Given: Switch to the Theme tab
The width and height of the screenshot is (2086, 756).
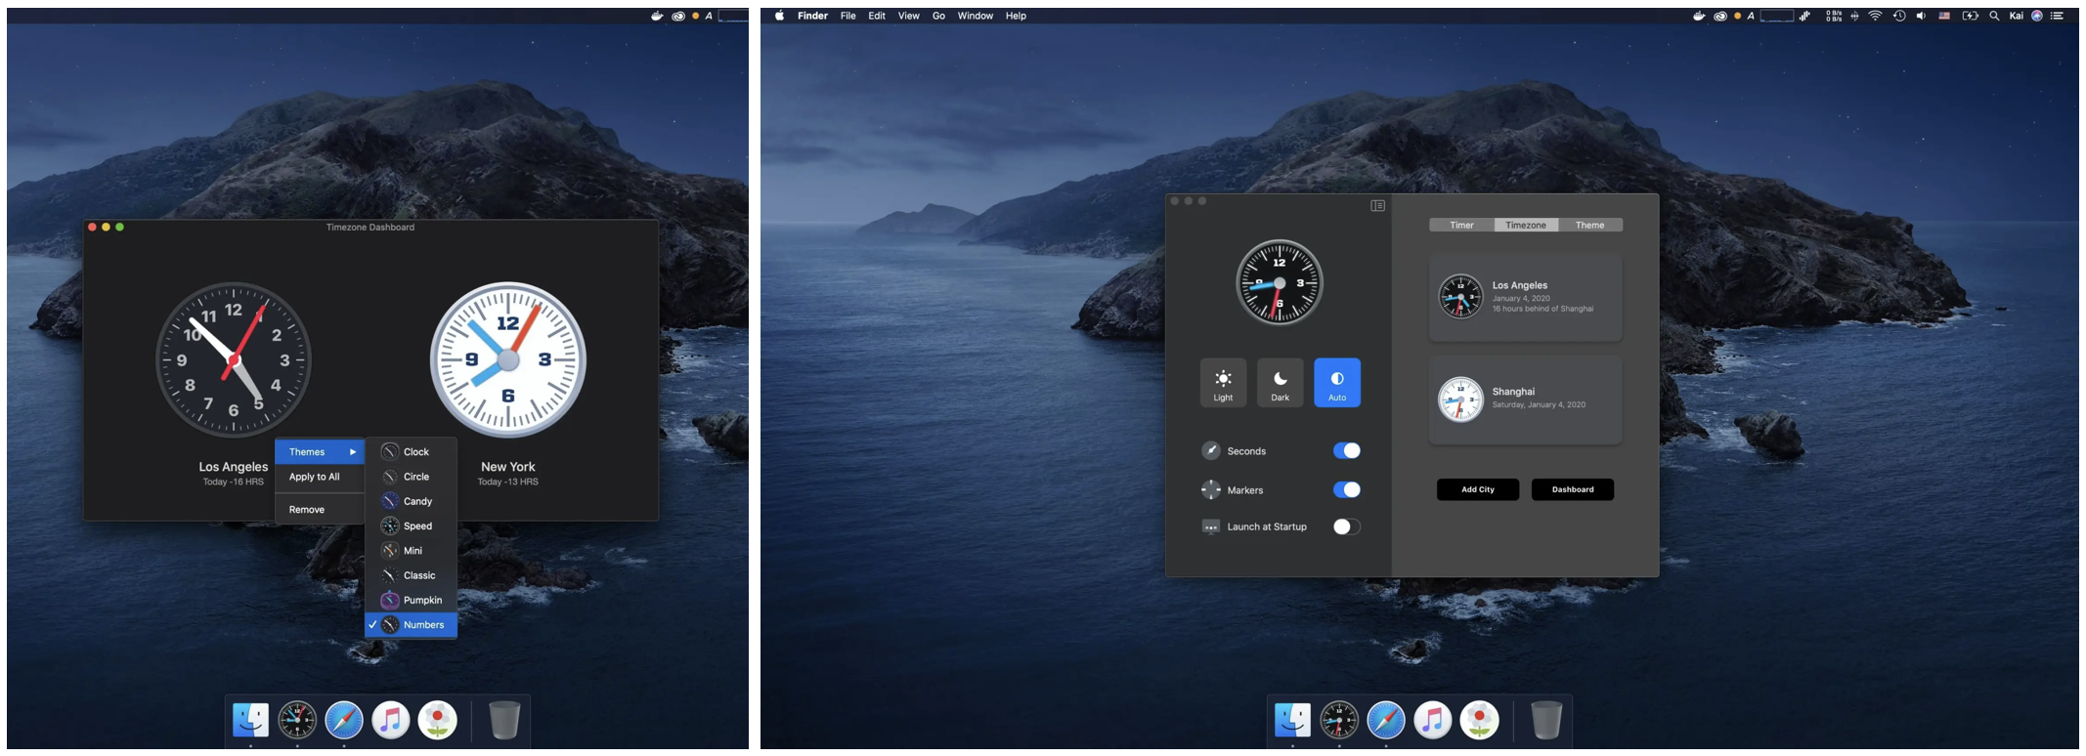Looking at the screenshot, I should click(1589, 225).
